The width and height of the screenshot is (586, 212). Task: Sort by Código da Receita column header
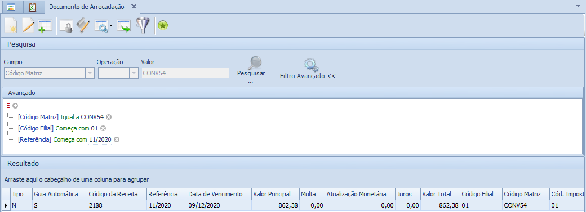click(x=117, y=194)
